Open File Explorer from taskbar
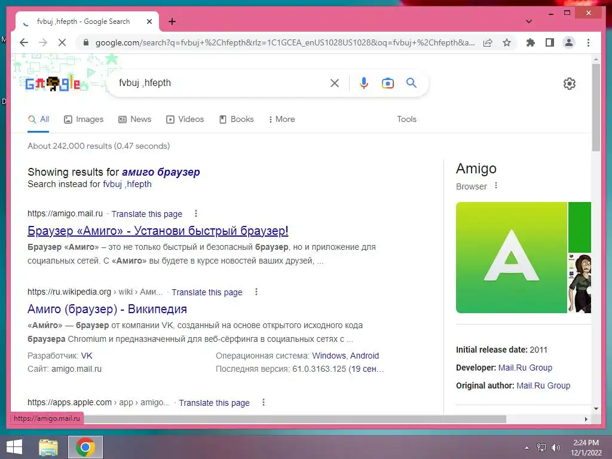Viewport: 612px width, 459px height. click(48, 447)
